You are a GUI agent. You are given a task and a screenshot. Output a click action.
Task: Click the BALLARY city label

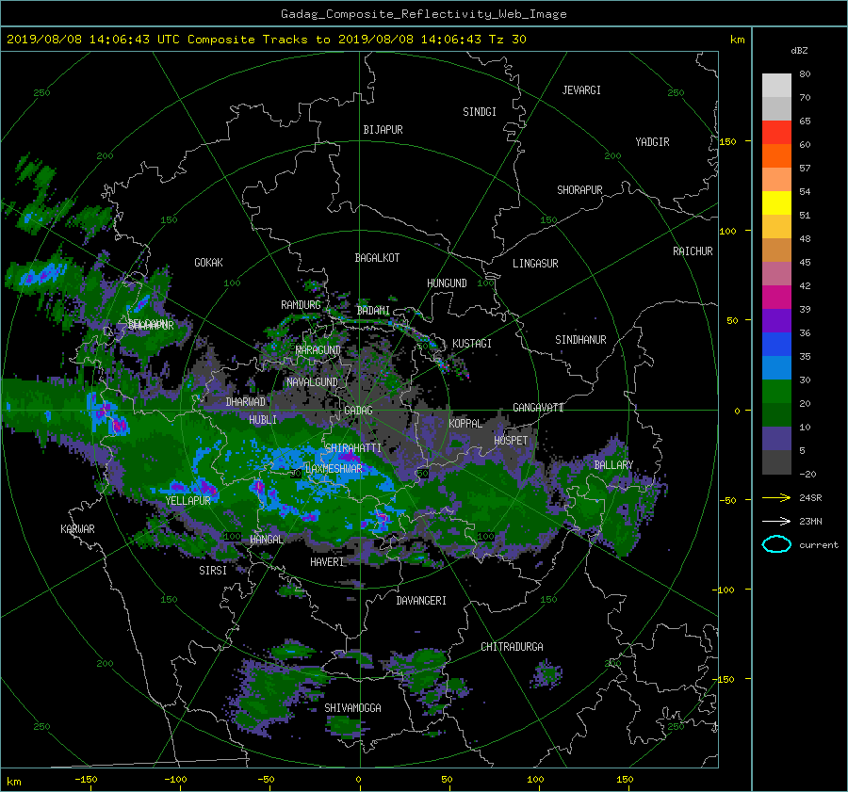coord(613,465)
